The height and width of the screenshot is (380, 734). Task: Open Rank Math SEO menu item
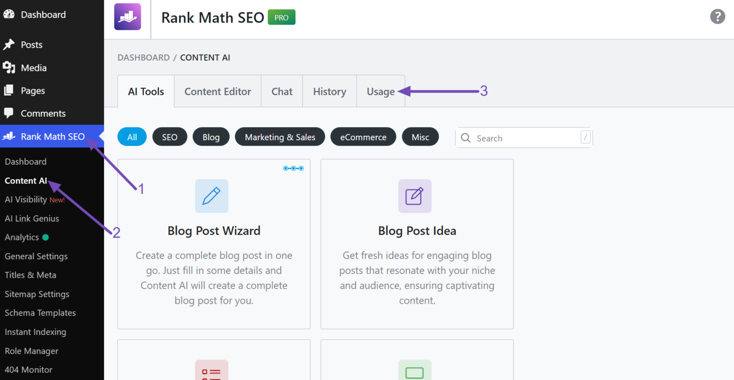click(52, 136)
